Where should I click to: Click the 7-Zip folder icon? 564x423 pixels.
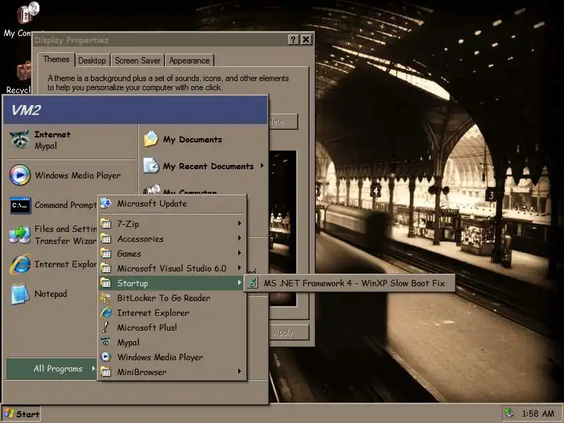pos(106,223)
